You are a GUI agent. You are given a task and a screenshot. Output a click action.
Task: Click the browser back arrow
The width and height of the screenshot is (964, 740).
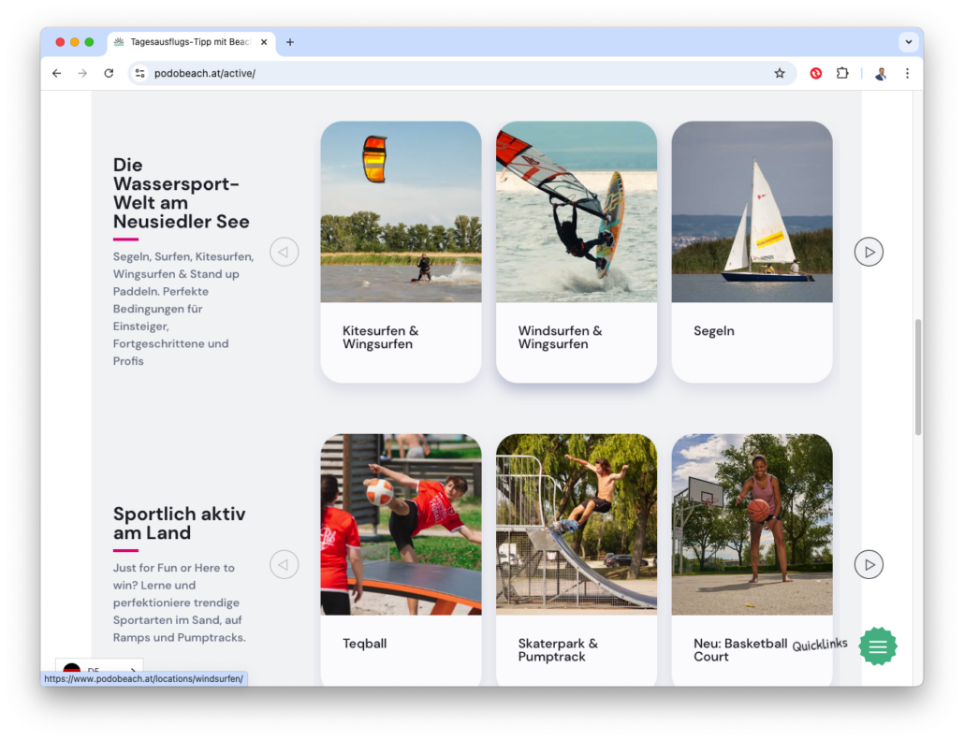56,73
